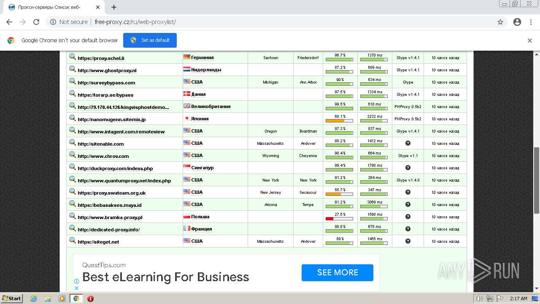This screenshot has width=540, height=304.
Task: Click magnifier icon beside bramka-proxy.pl
Action: (x=73, y=216)
